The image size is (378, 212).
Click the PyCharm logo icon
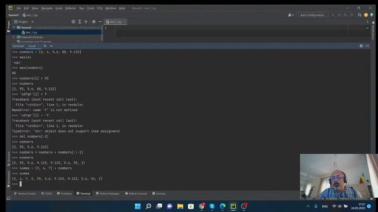[x=11, y=8]
